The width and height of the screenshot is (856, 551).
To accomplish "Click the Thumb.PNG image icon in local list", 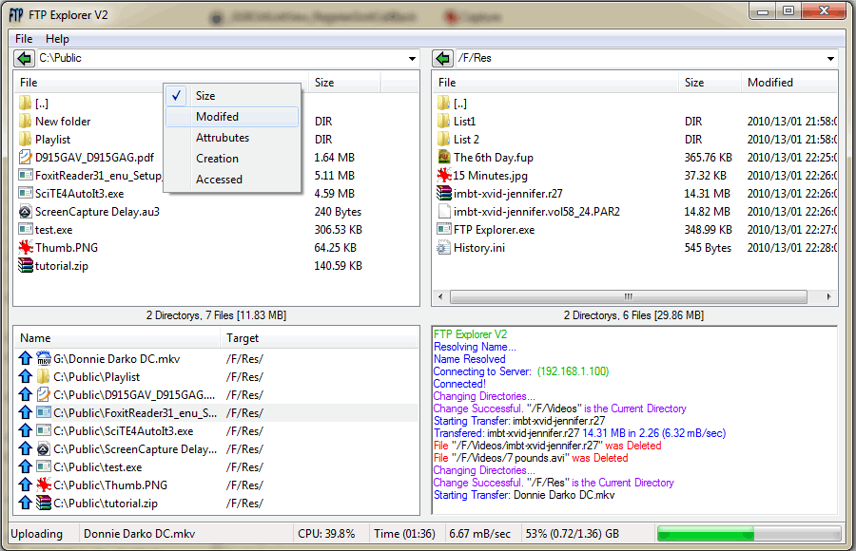I will (25, 247).
